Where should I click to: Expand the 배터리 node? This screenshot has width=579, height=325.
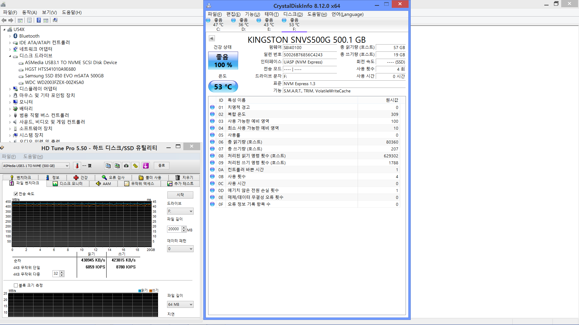10,109
